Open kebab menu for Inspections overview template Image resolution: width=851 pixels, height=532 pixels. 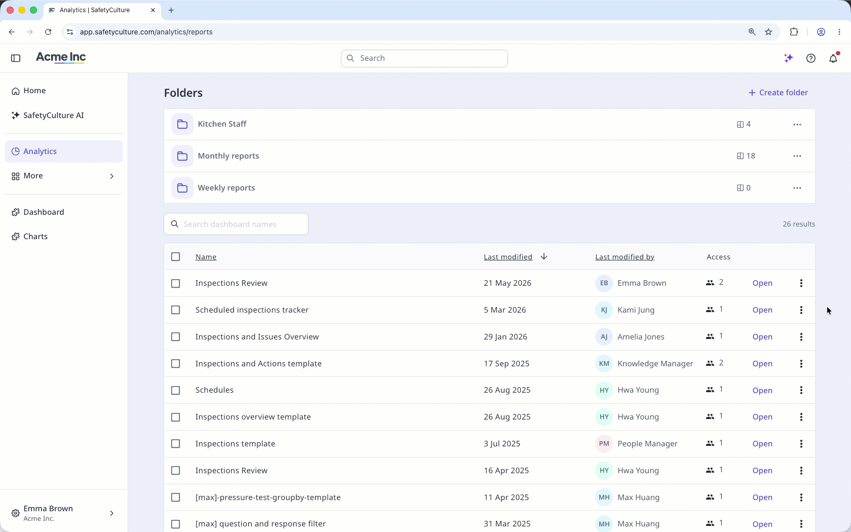coord(801,417)
